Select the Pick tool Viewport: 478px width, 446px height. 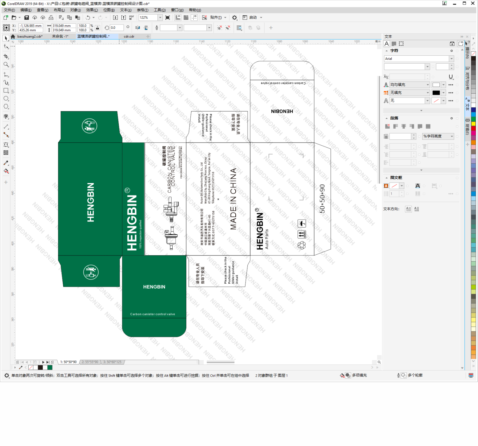[x=6, y=38]
